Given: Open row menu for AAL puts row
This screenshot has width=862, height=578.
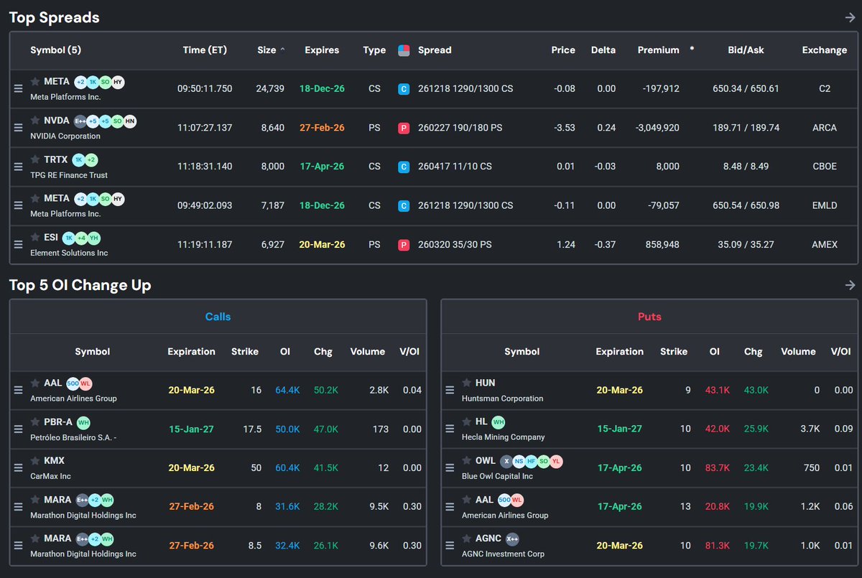Looking at the screenshot, I should (x=450, y=507).
